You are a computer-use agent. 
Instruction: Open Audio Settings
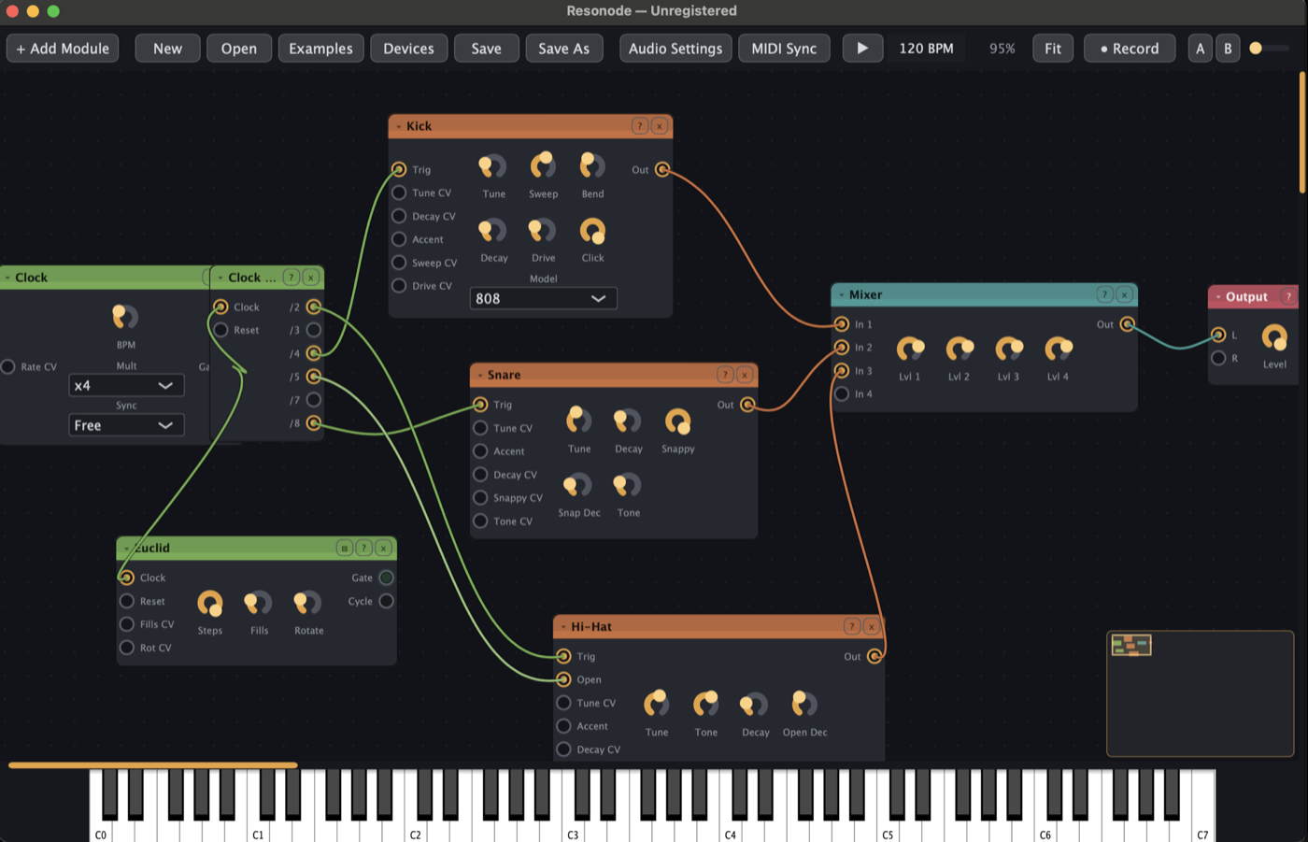pyautogui.click(x=675, y=49)
